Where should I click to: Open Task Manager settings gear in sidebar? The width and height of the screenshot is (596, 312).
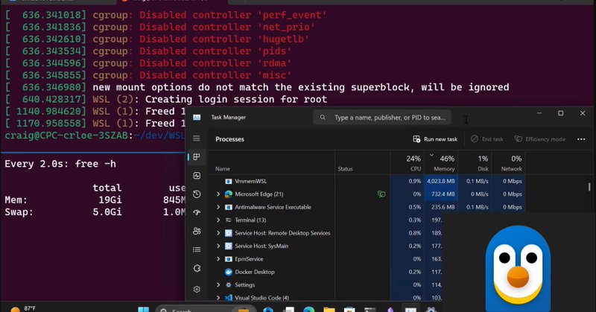pyautogui.click(x=197, y=289)
